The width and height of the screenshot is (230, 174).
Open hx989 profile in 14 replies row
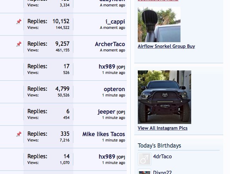107,156
